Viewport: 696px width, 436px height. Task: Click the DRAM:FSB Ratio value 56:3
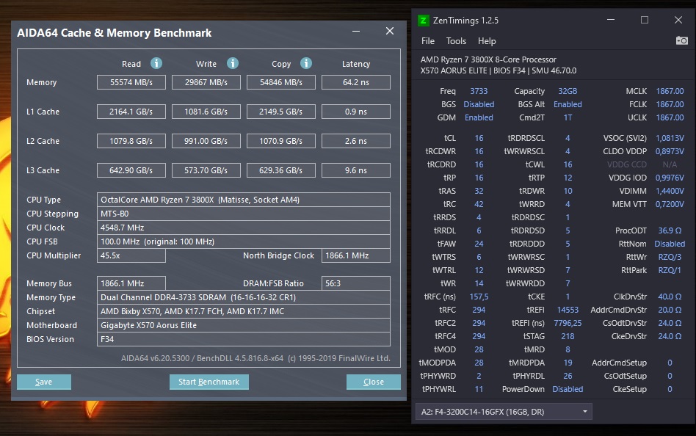tap(356, 283)
